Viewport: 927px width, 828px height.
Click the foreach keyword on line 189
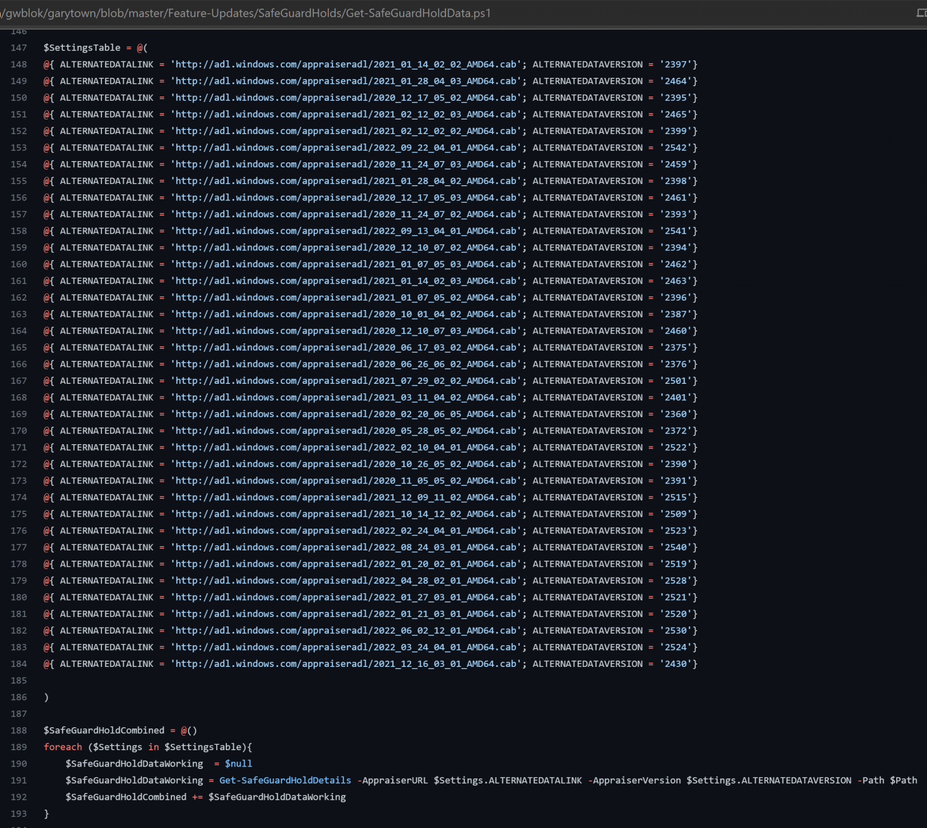pyautogui.click(x=62, y=747)
